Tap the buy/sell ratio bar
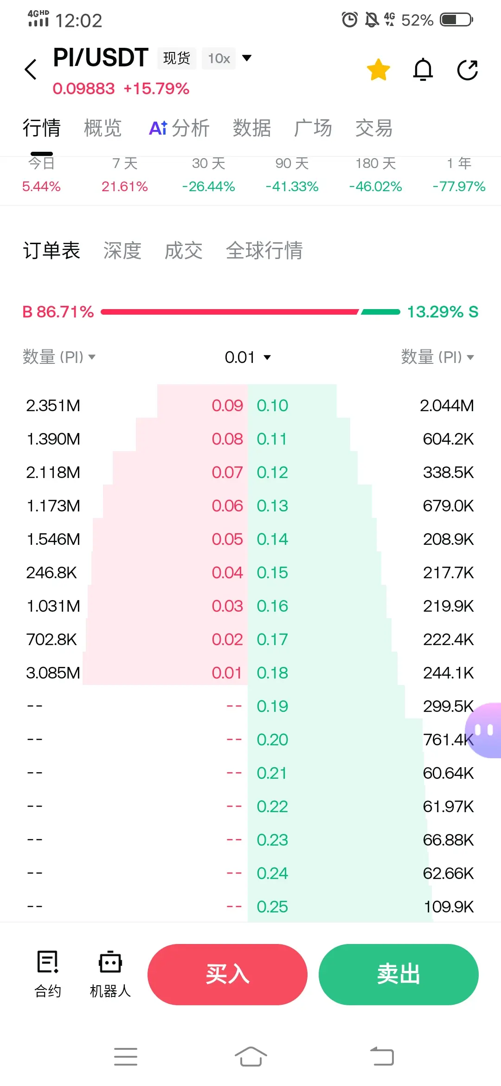Image resolution: width=501 pixels, height=1086 pixels. [250, 312]
